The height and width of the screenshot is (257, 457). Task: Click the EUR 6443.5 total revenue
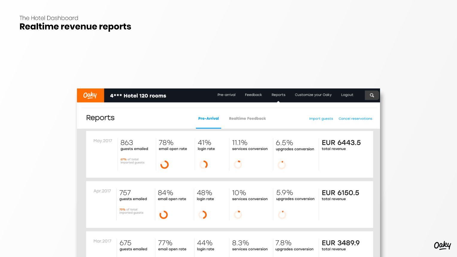341,143
